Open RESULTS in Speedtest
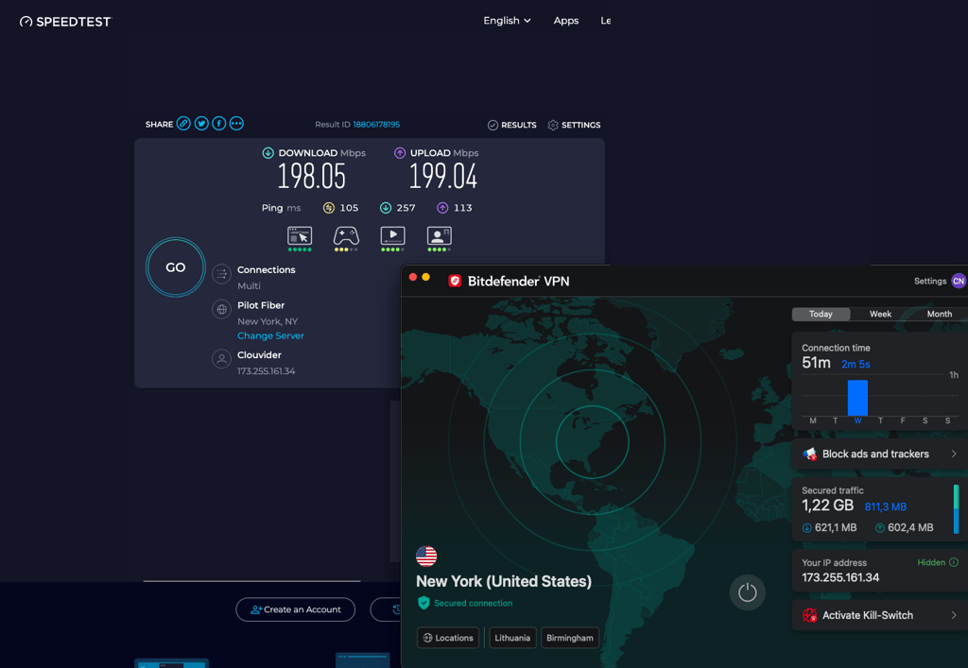968x668 pixels. point(511,126)
